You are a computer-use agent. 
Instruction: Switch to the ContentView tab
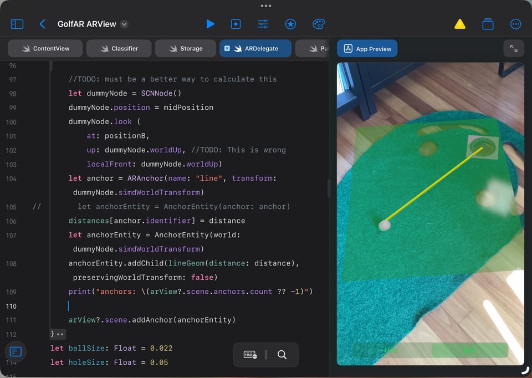pyautogui.click(x=45, y=49)
